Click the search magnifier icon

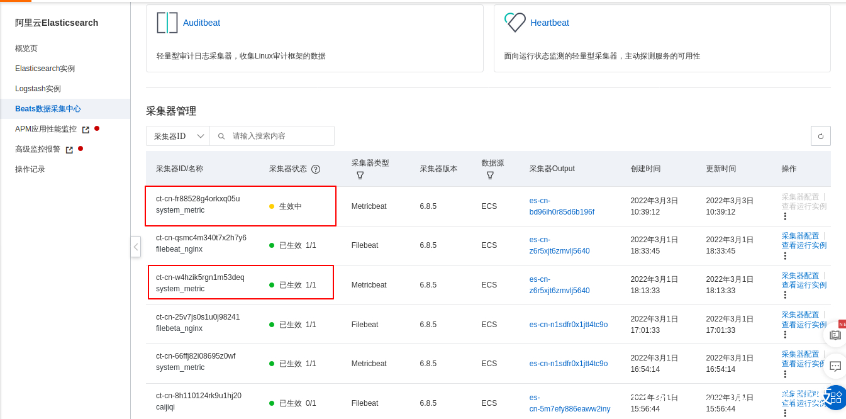point(221,136)
